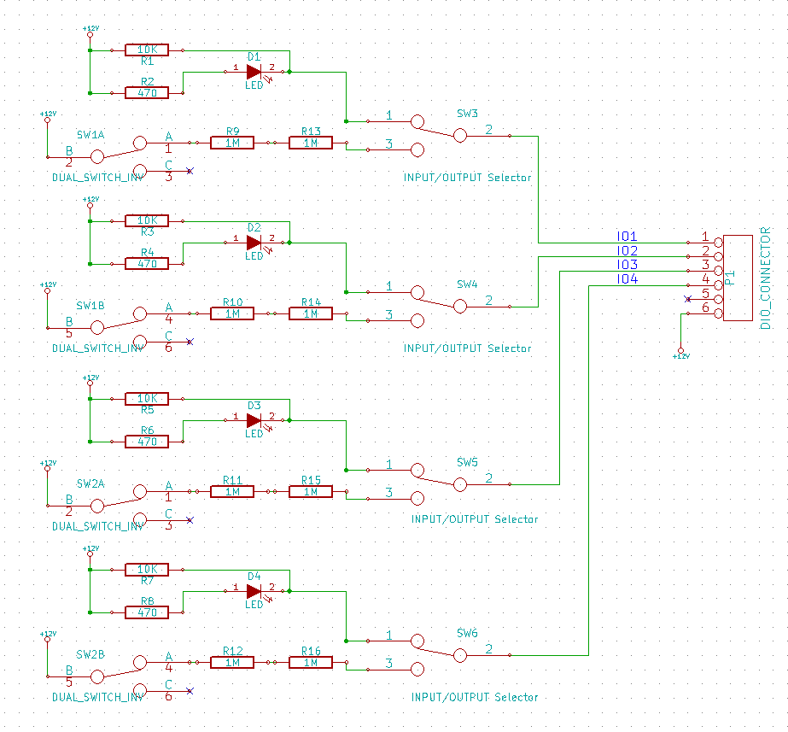This screenshot has width=788, height=732.
Task: Click the SW1B reference label
Action: [90, 306]
